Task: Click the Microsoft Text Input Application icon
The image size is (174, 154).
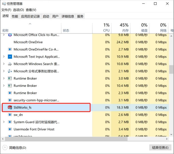Action: [x=10, y=56]
